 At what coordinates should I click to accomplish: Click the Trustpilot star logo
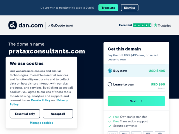point(155,25)
